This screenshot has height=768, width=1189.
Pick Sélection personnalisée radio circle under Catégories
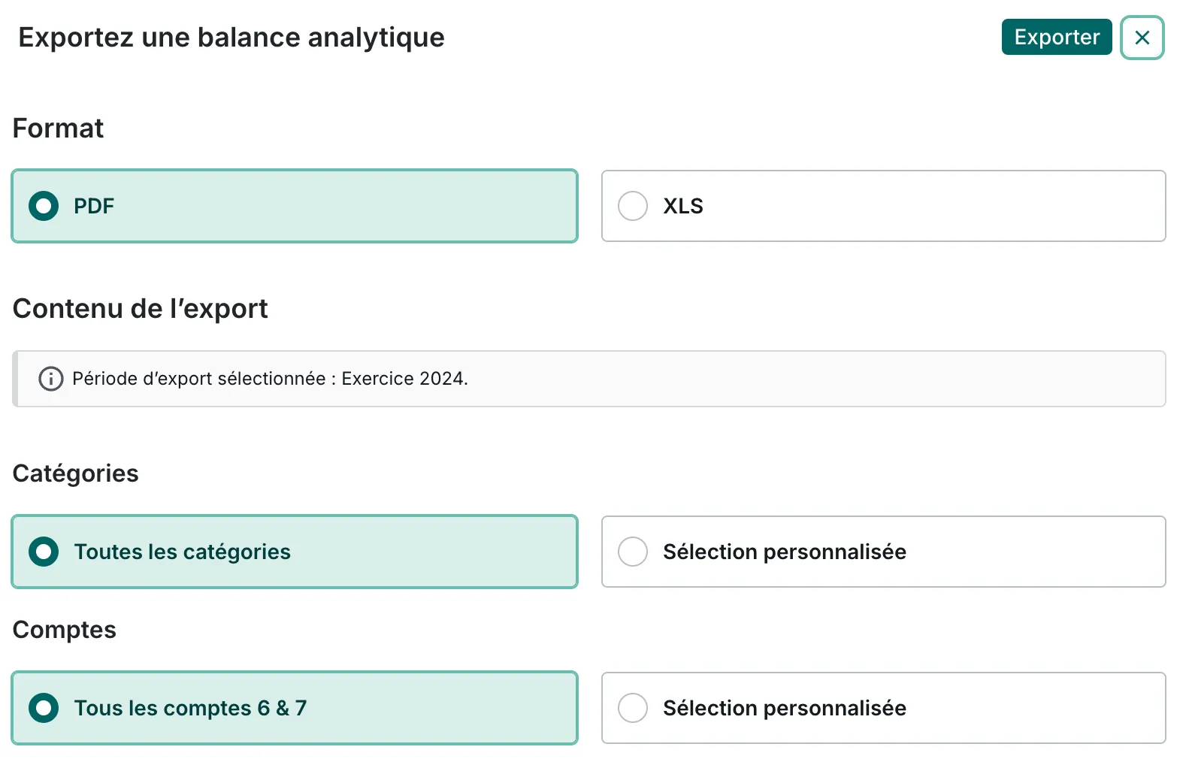[x=632, y=552]
